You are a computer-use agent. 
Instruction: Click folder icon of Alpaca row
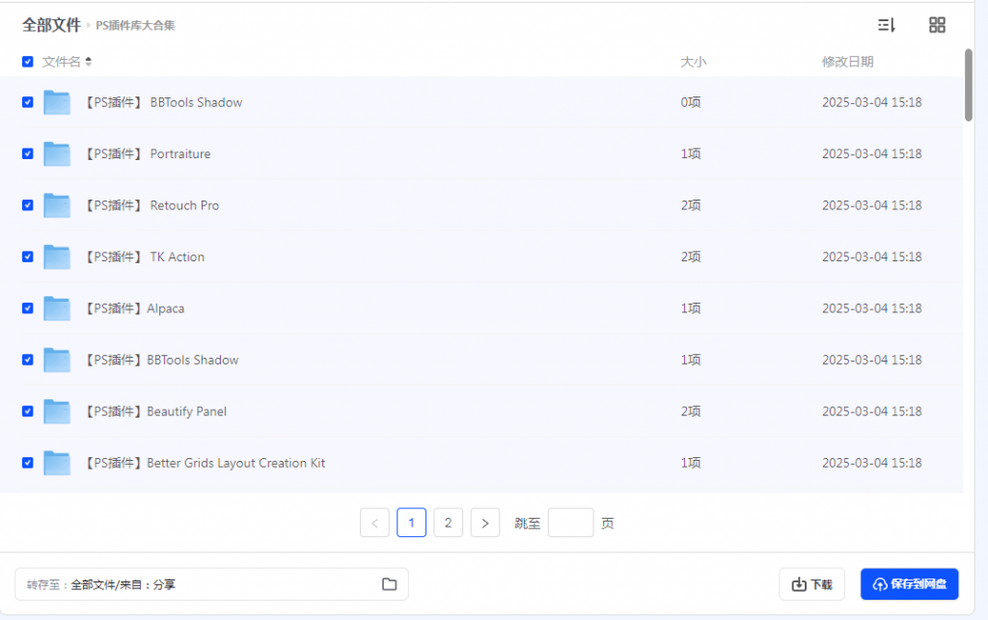click(x=57, y=309)
